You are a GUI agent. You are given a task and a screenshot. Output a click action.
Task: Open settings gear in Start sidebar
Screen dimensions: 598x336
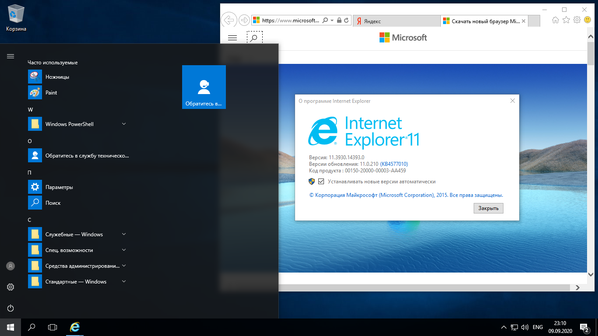point(11,287)
